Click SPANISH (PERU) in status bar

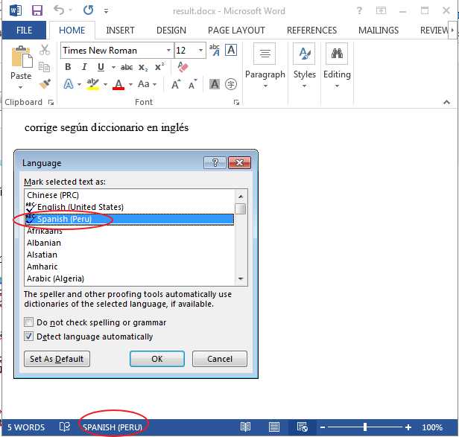tap(113, 427)
